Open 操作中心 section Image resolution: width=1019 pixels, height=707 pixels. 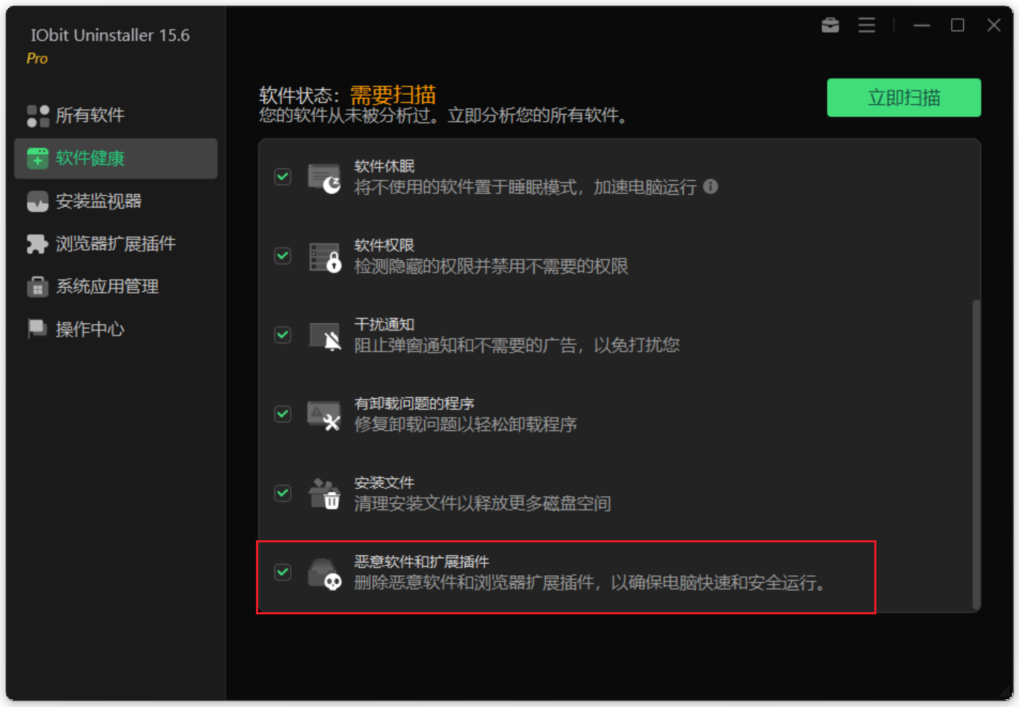tap(116, 329)
